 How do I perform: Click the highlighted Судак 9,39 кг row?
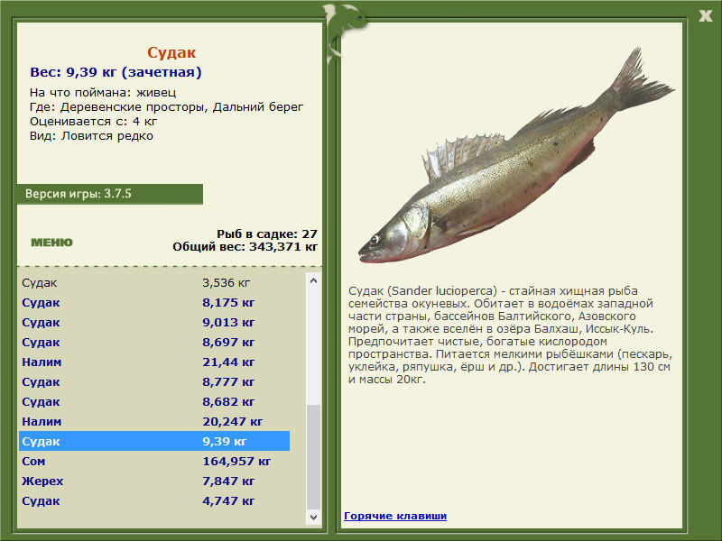(x=153, y=442)
